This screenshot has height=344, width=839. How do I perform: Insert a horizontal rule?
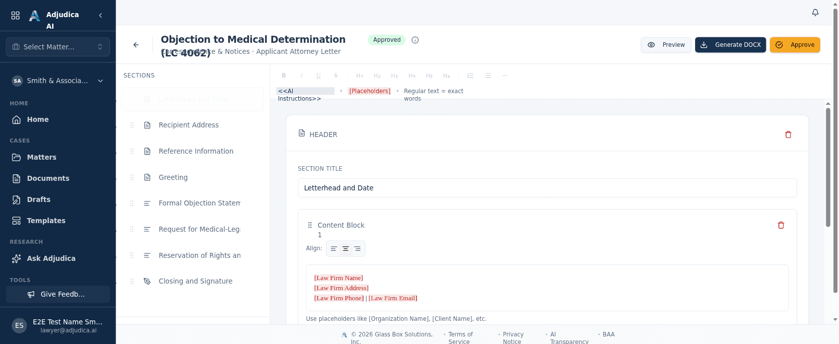pos(505,76)
